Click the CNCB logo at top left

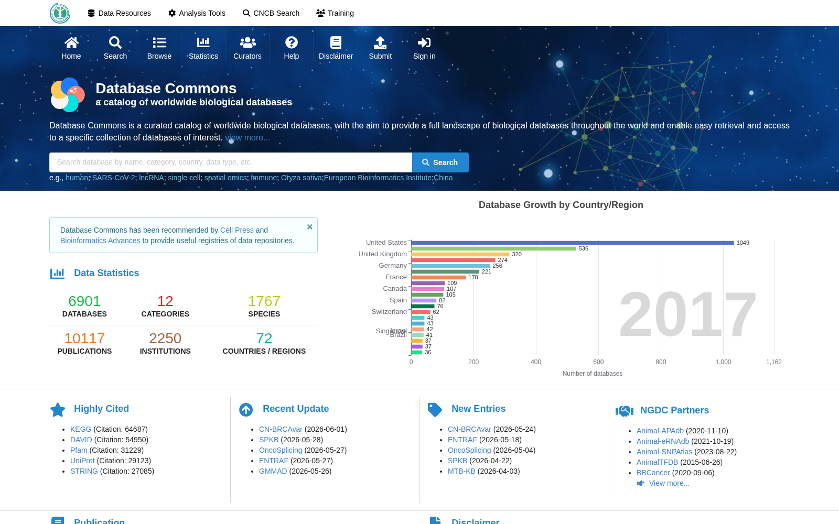pyautogui.click(x=60, y=13)
